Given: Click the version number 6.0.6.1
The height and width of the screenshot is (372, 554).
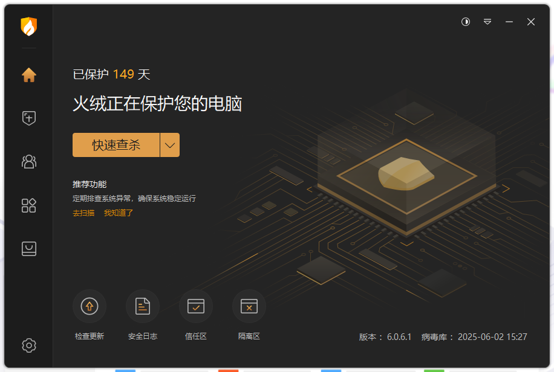Looking at the screenshot, I should (398, 337).
